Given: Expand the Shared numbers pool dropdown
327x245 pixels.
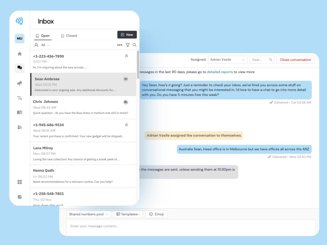Looking at the screenshot, I should click(89, 214).
